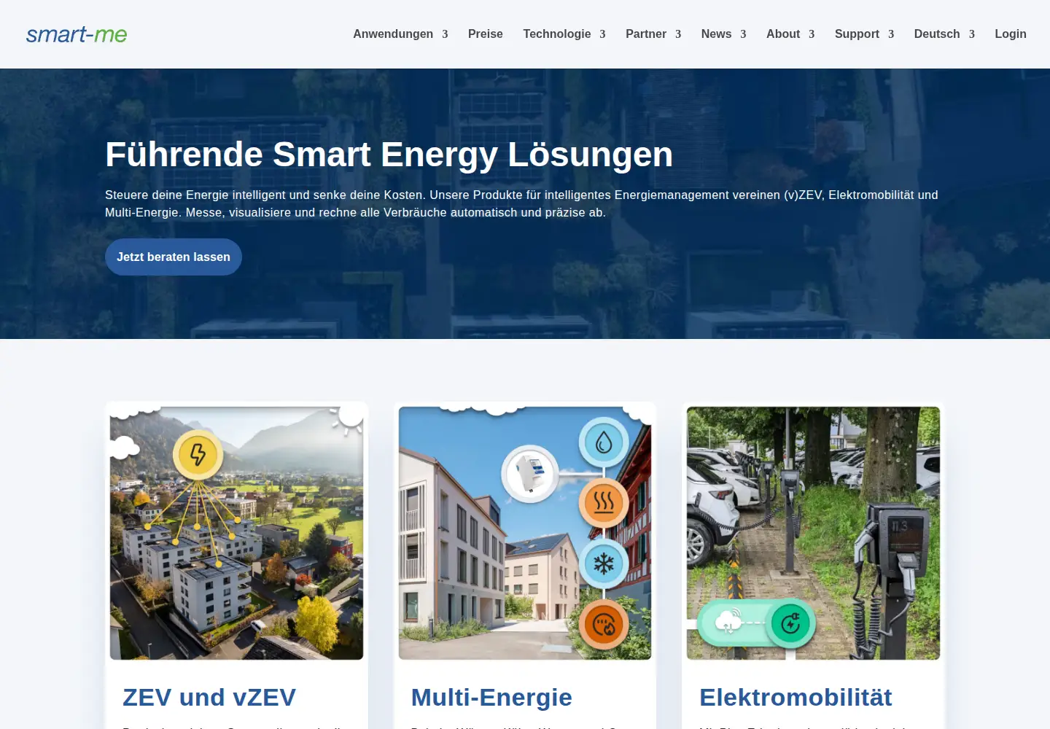
Task: Click the white cloud icon in green pill
Action: pos(728,621)
